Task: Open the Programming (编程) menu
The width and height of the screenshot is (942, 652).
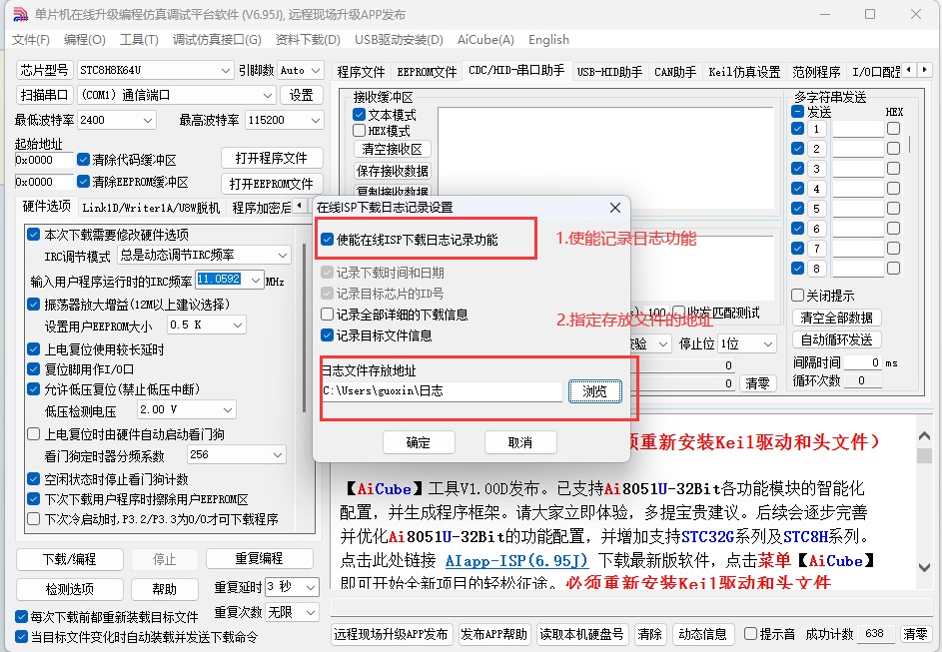Action: pos(84,40)
